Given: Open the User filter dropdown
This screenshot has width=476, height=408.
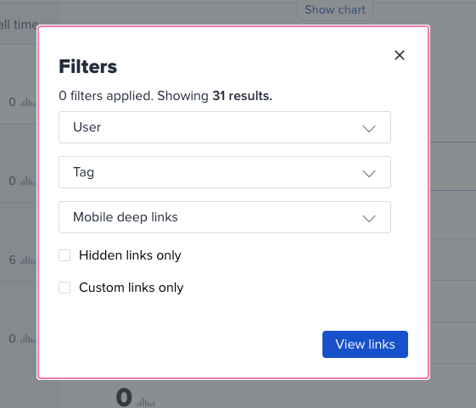Looking at the screenshot, I should [225, 127].
